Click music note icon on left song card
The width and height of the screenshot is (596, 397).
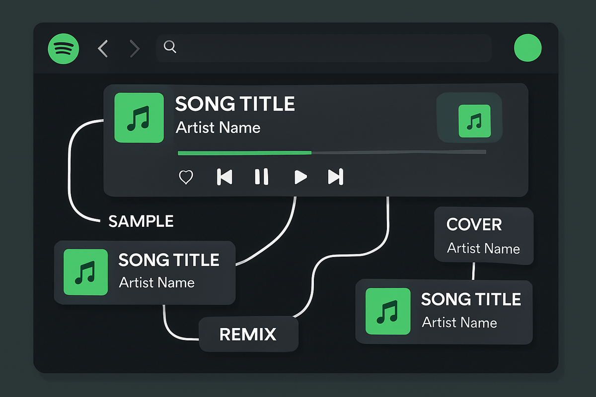click(85, 272)
